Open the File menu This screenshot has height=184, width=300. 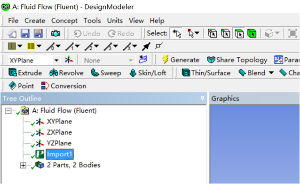point(13,21)
